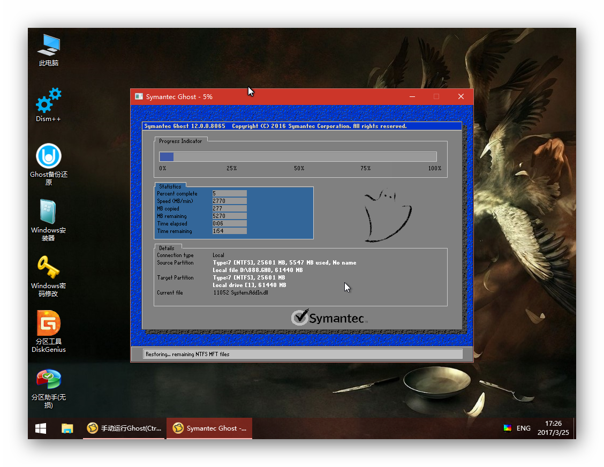604x467 pixels.
Task: Minimize the Symantec Ghost window
Action: coord(412,97)
